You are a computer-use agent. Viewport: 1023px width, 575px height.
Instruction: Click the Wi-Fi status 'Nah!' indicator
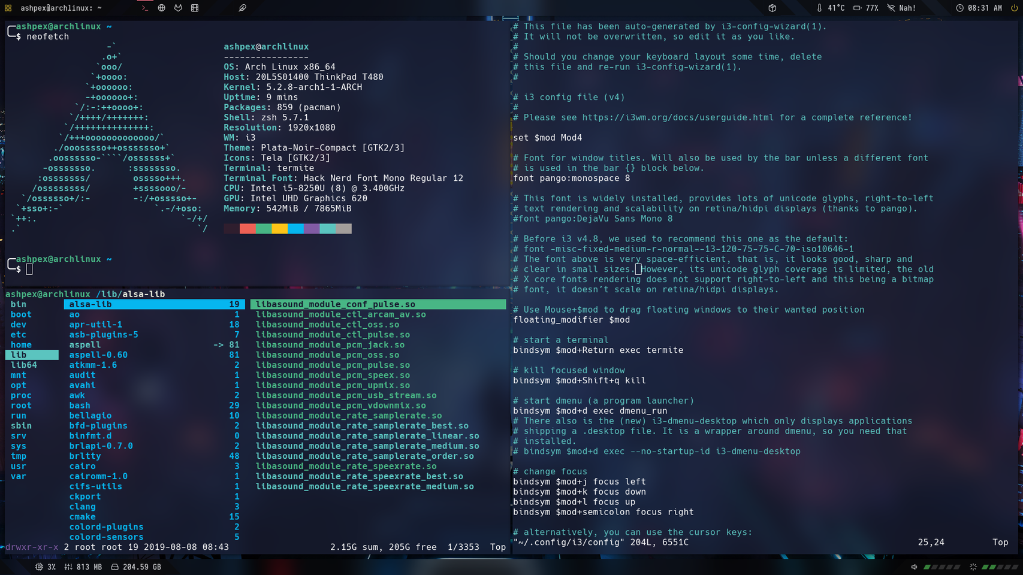(901, 8)
